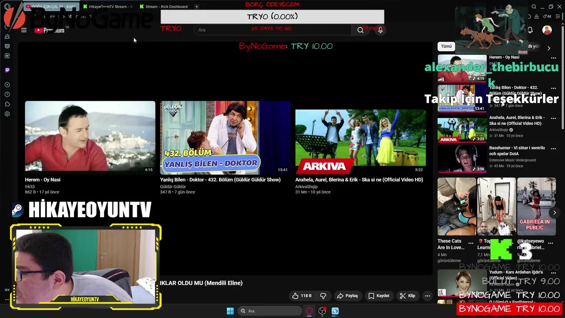Viewport: 565px width, 318px height.
Task: Open the player icon in Opera sidebar
Action: point(7,84)
